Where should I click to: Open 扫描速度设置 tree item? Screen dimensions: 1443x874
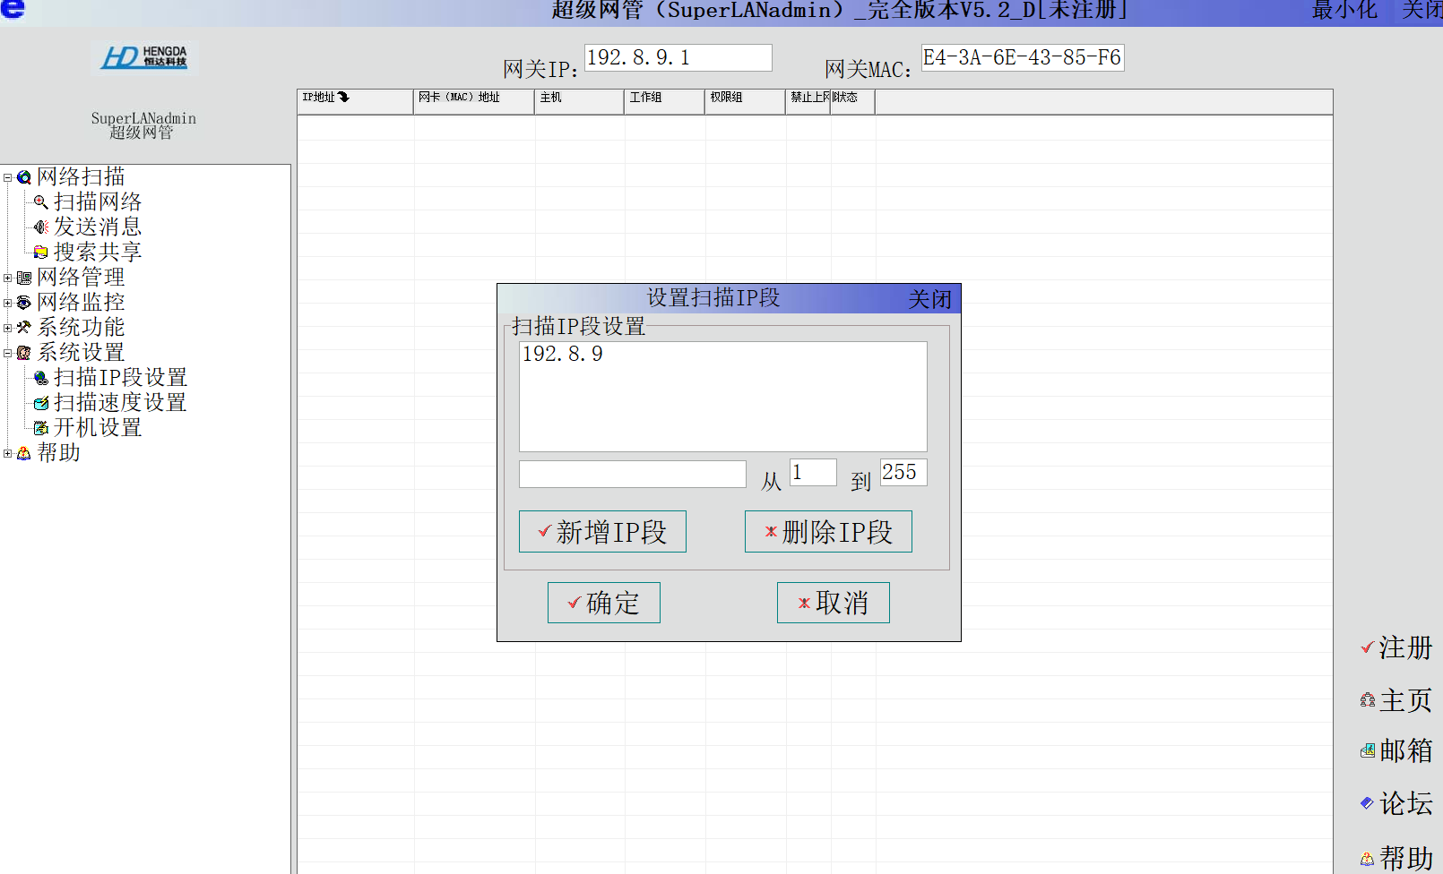[x=120, y=403]
